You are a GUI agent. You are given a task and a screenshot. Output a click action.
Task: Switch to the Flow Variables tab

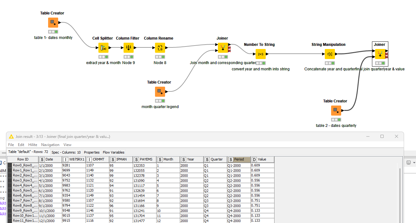point(113,152)
